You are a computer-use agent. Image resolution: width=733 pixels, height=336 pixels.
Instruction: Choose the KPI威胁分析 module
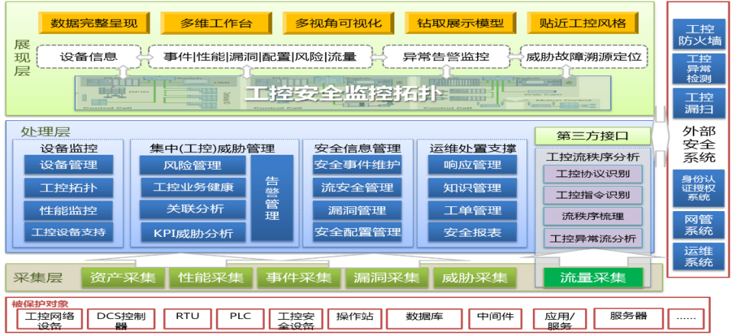click(193, 233)
